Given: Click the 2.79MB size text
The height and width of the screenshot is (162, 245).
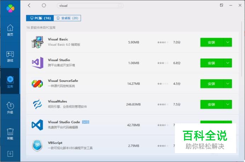Looking at the screenshot, I should point(133,146).
